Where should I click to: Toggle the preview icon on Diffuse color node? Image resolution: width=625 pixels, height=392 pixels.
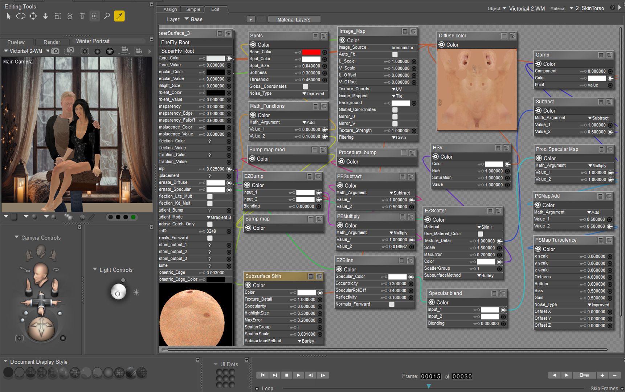coord(512,36)
